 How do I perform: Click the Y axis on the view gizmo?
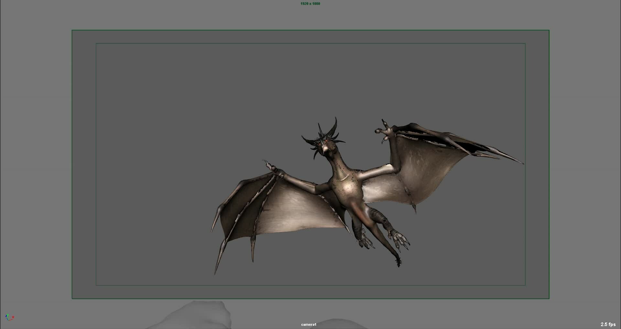pyautogui.click(x=8, y=314)
